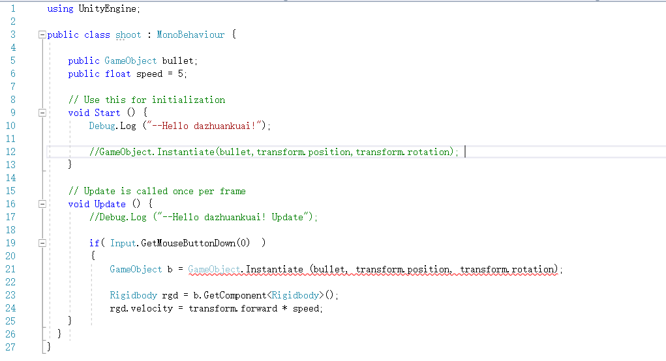The height and width of the screenshot is (361, 666).
Task: Click 'GetMouseButtonDown' on line 19
Action: pos(188,243)
